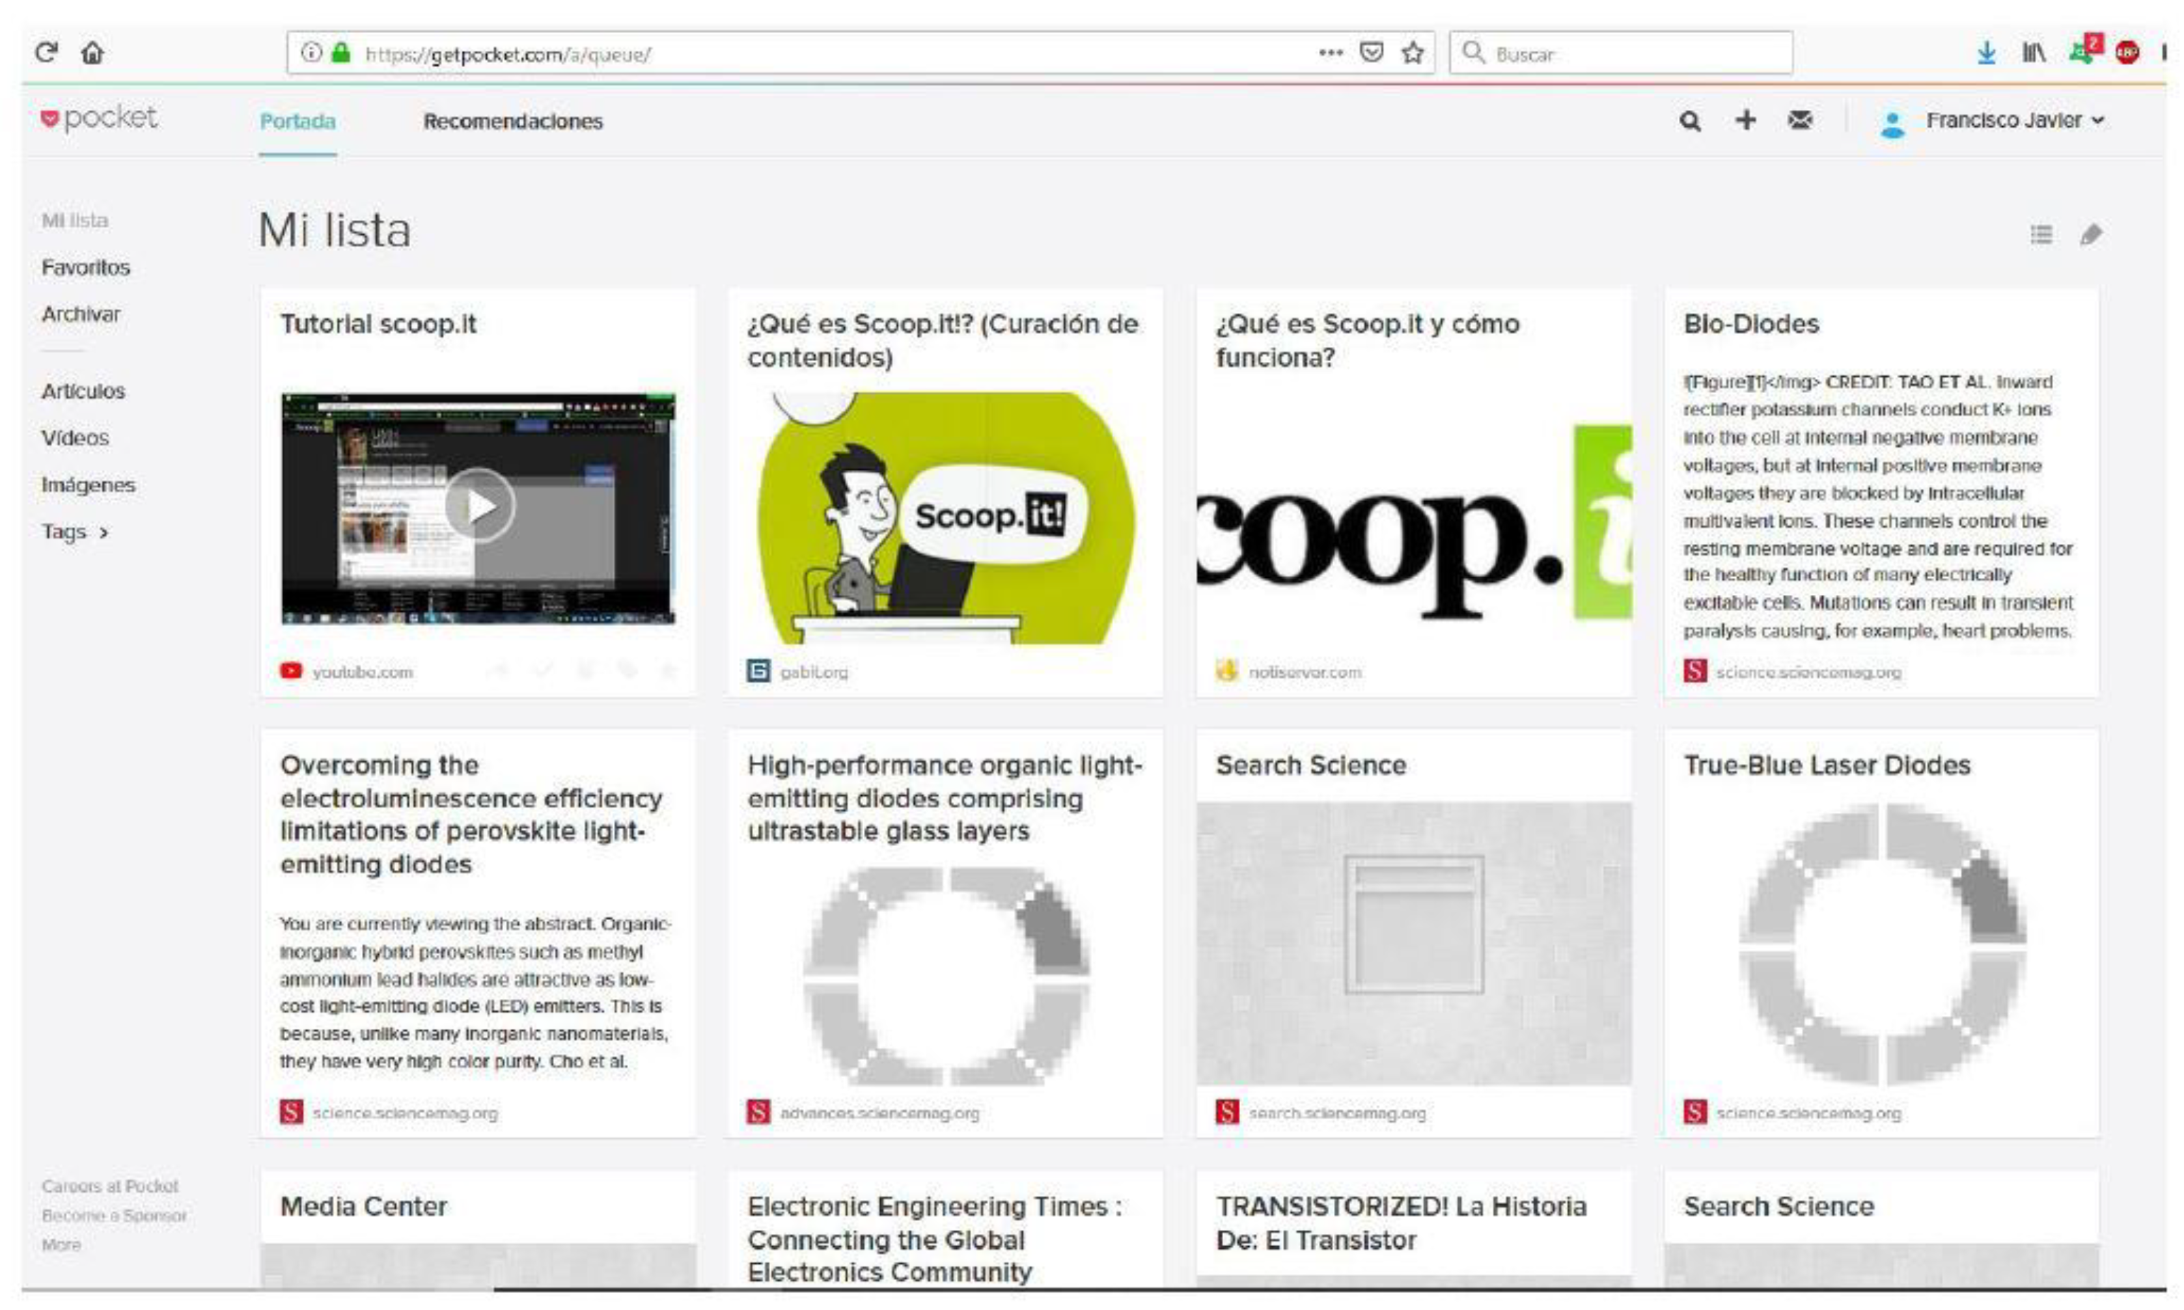
Task: Select the Portada tab
Action: [297, 122]
